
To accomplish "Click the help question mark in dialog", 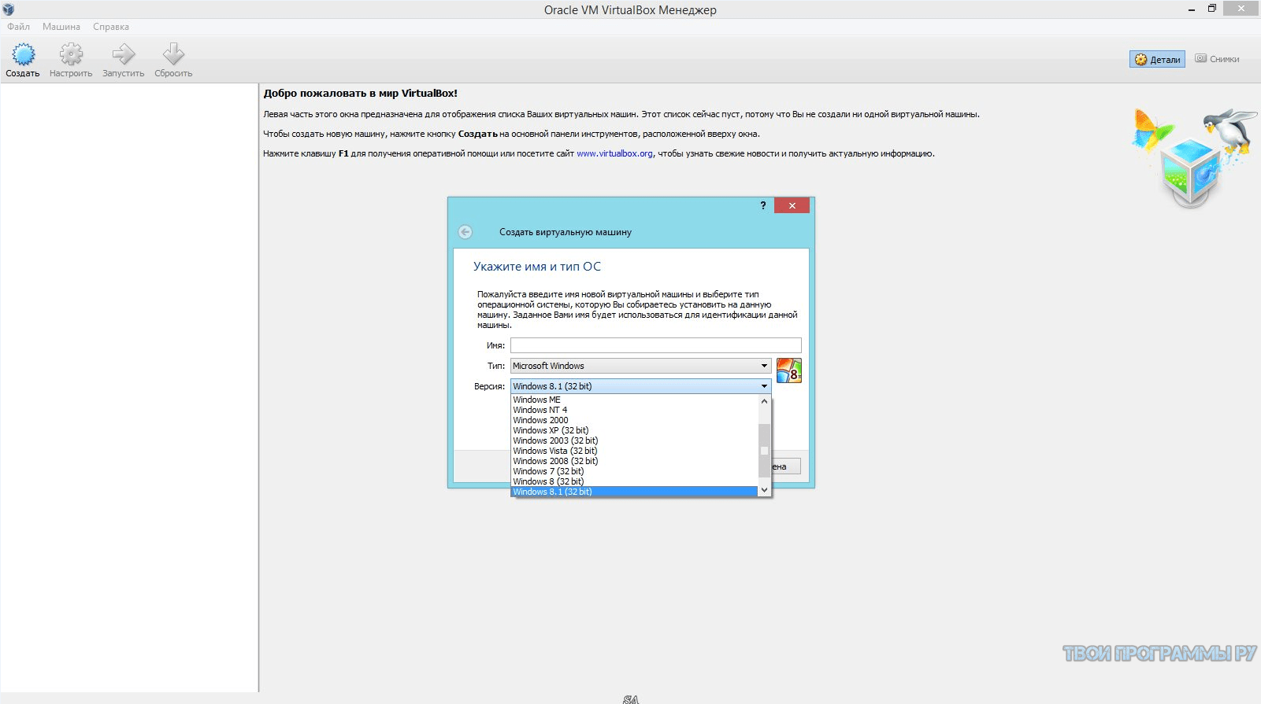I will coord(762,205).
